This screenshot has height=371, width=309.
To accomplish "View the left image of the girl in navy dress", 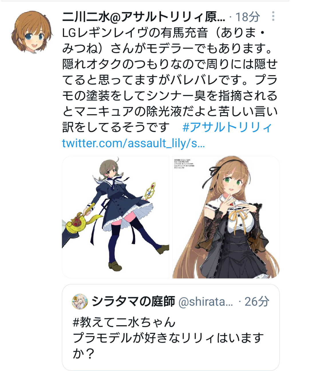I will (x=116, y=217).
